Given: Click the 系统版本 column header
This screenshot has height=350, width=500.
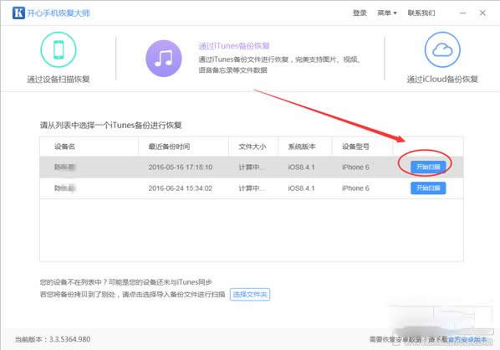Looking at the screenshot, I should coord(302,147).
